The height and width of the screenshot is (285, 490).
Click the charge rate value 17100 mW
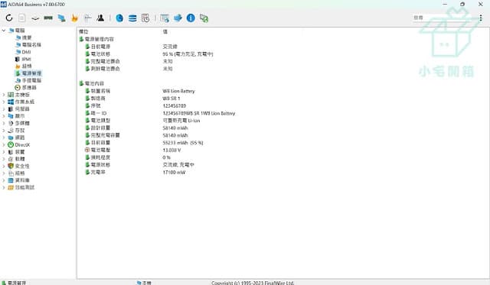click(x=174, y=173)
